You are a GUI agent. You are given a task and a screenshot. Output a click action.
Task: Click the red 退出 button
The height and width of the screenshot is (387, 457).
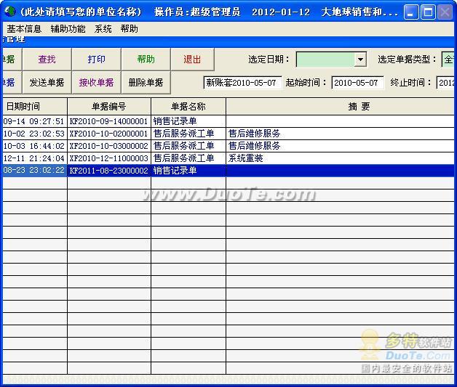pos(192,60)
